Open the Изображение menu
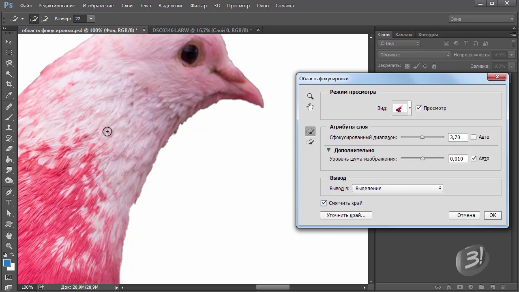Image resolution: width=519 pixels, height=292 pixels. (x=98, y=6)
